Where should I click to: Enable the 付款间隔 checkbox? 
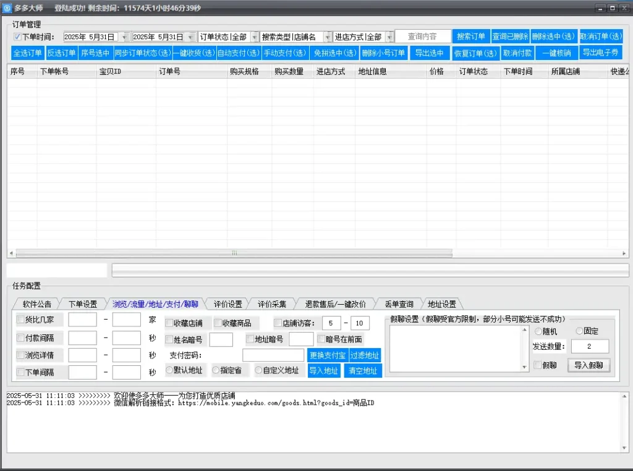(x=20, y=337)
